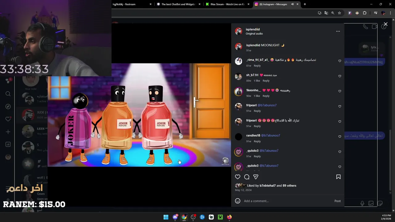Open the Chrome profile avatar
This screenshot has height=222, width=395.
pyautogui.click(x=383, y=13)
